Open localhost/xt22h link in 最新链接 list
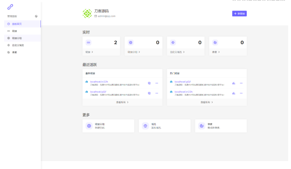 99,82
